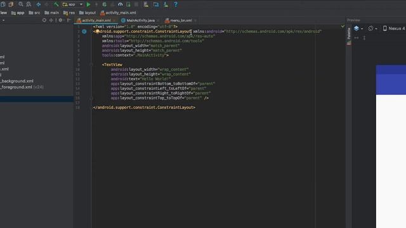Screen dimensions: 406x228
Task: Select the _foreground.xml (v24) file
Action: tap(22, 87)
